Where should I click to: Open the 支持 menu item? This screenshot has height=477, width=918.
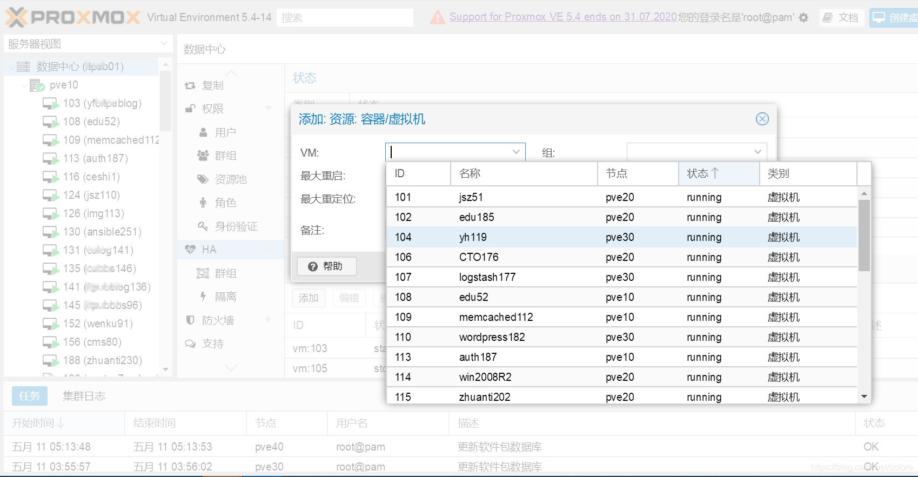pyautogui.click(x=231, y=344)
